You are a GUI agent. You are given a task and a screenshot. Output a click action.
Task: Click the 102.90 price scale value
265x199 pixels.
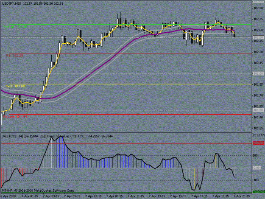coord(258,8)
